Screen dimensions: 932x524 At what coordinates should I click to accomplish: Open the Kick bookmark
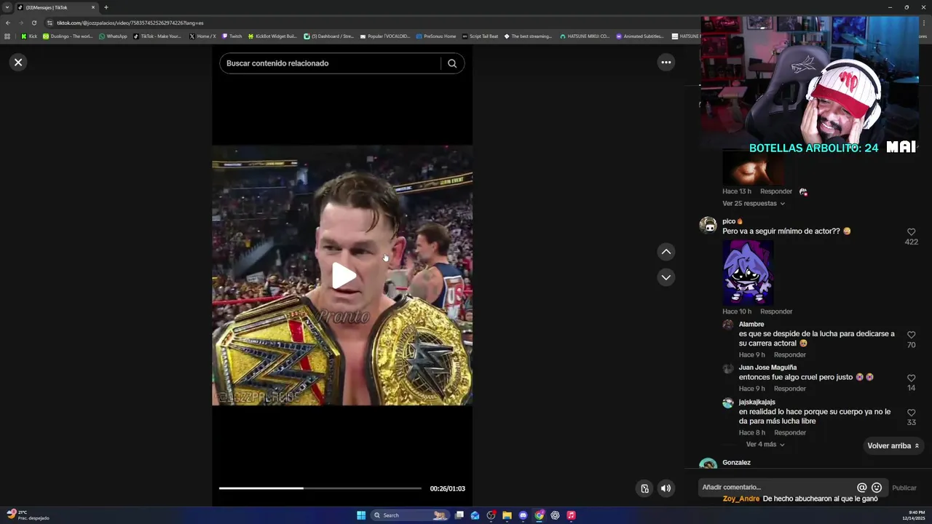point(29,36)
